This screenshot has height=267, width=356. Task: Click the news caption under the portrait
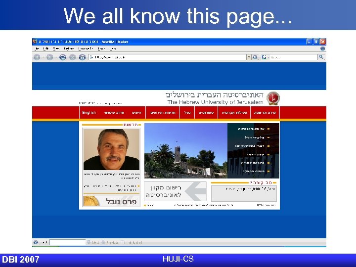click(112, 176)
